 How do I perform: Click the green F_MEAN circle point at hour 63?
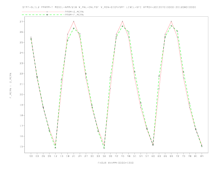coord(159,76)
